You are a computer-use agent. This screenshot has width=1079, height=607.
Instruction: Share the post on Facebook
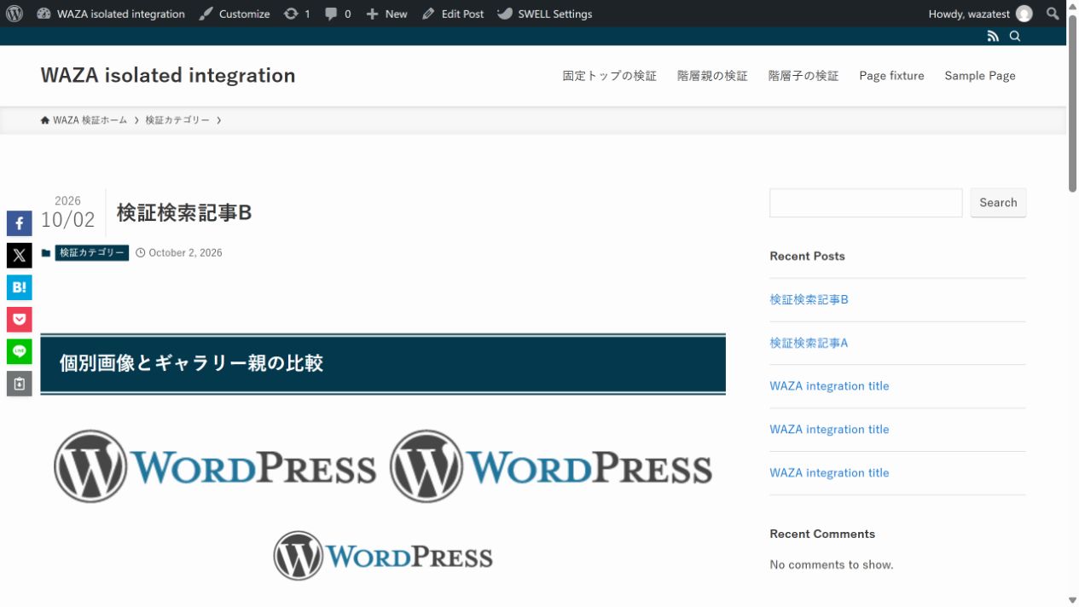(20, 223)
